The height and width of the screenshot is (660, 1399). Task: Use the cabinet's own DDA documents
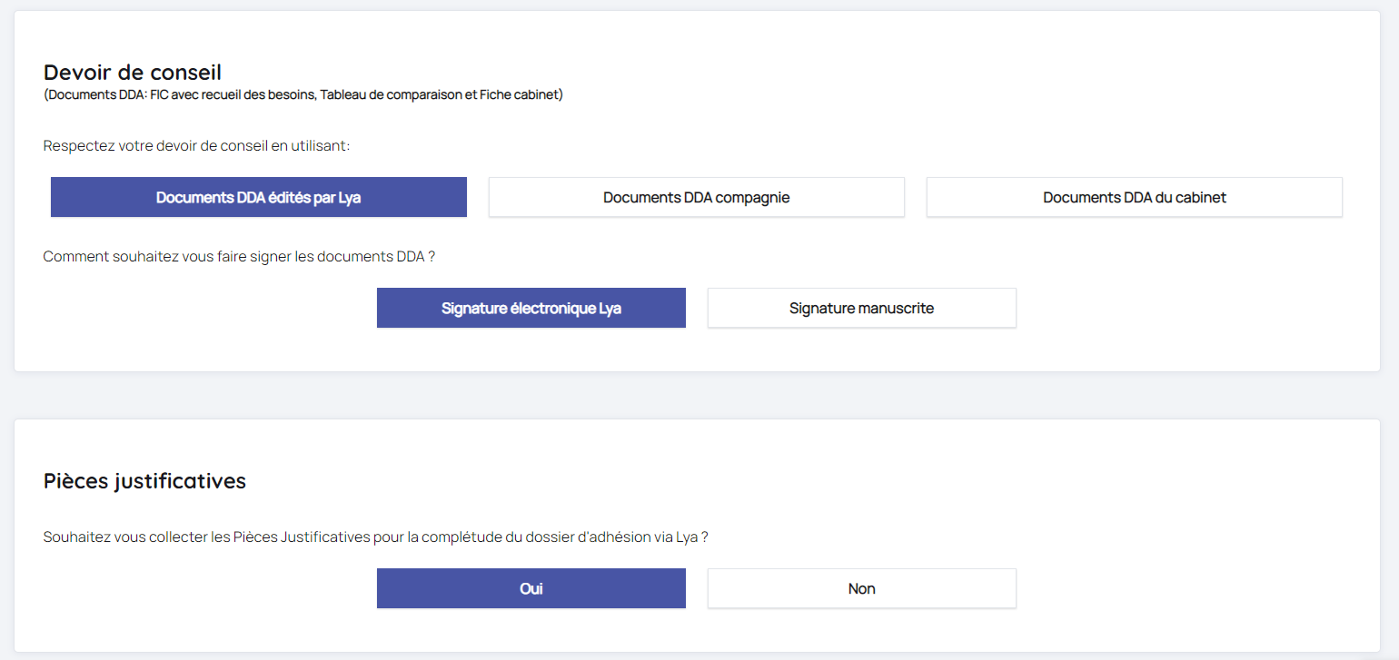point(1134,197)
